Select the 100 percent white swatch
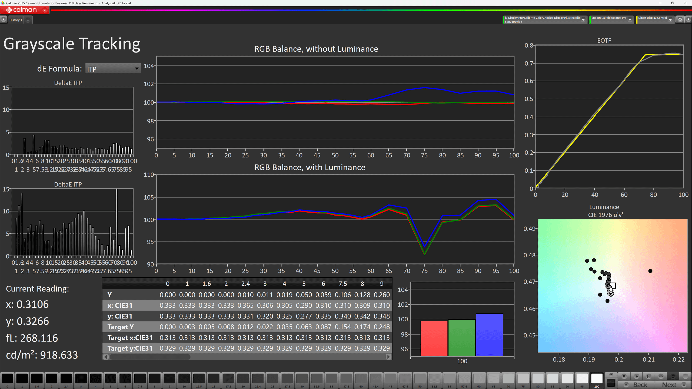Screen dimensions: 692x389 click(597, 378)
